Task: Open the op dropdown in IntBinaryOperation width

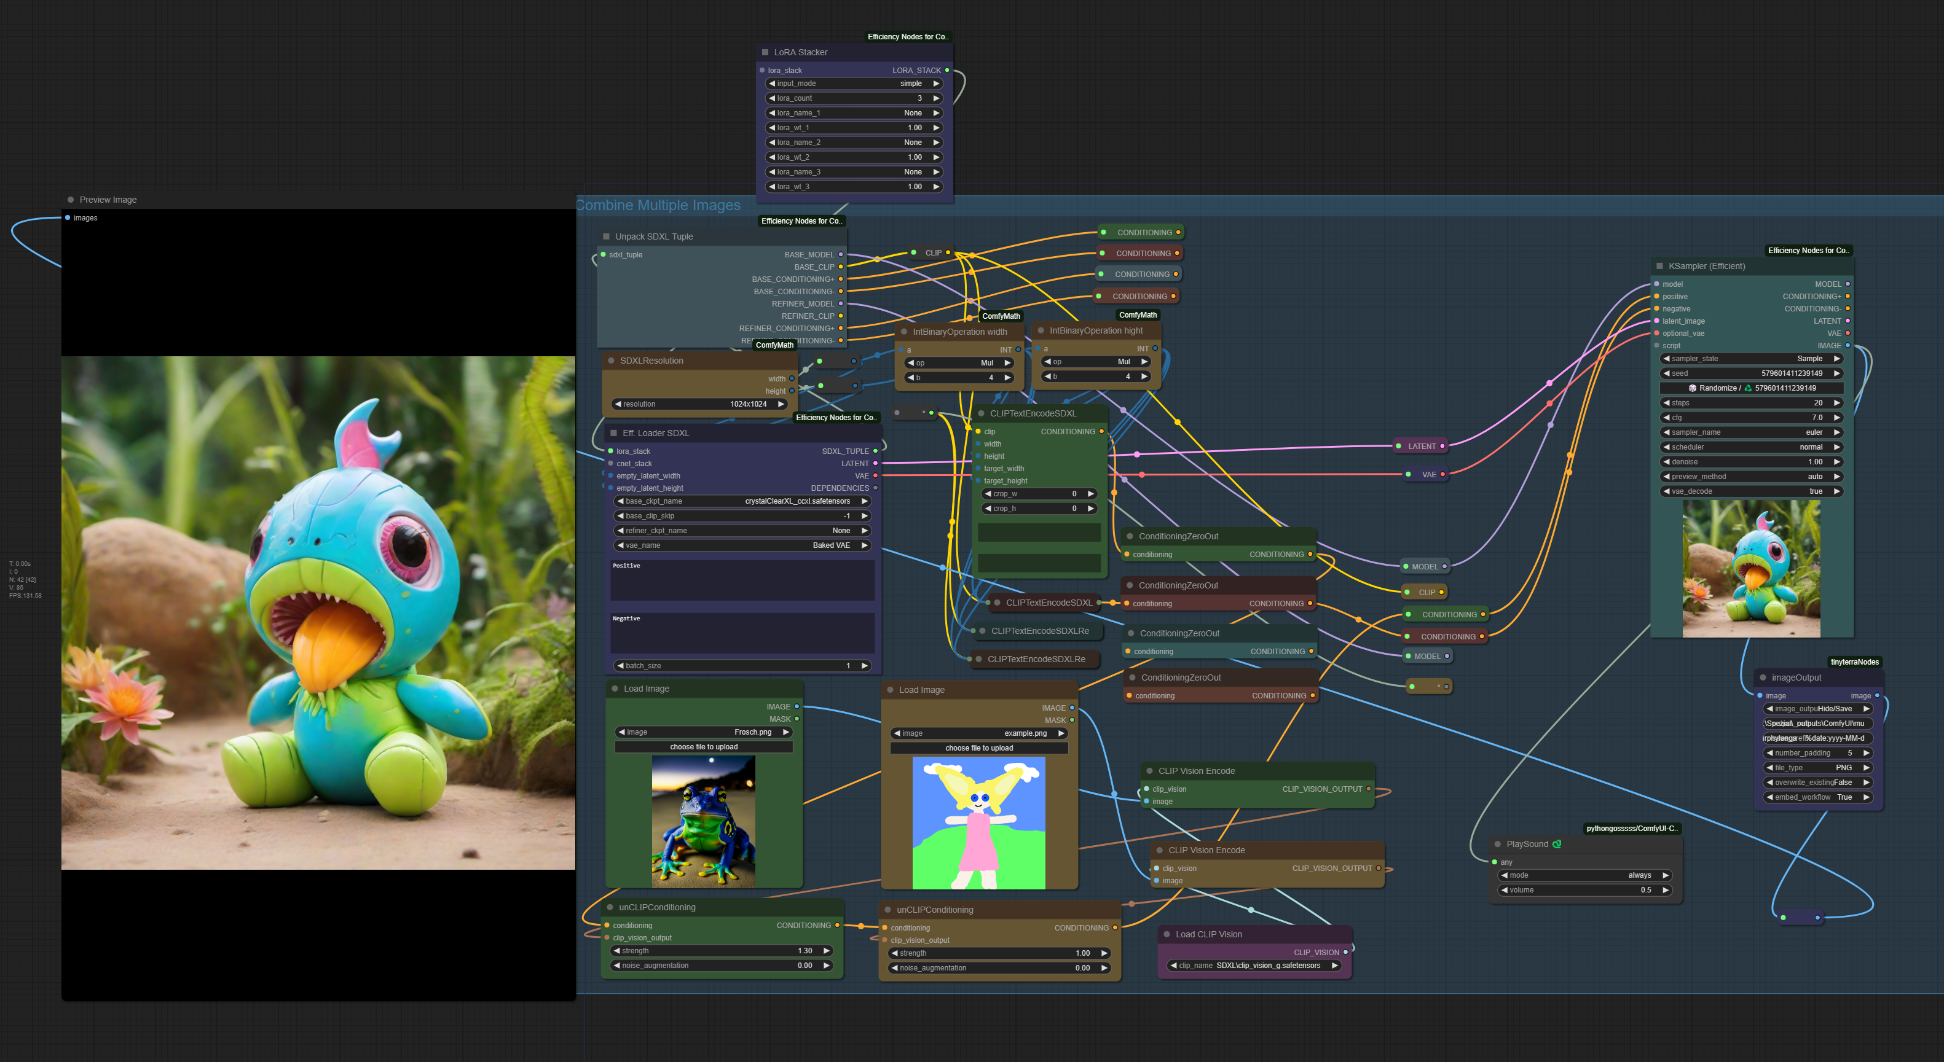Action: (x=959, y=363)
